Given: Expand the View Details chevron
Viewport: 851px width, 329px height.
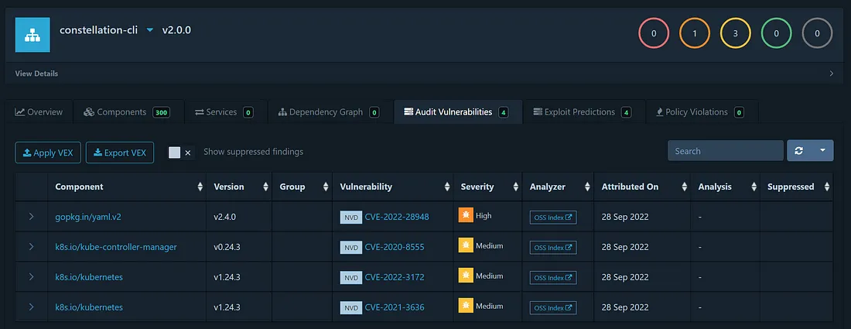Looking at the screenshot, I should [832, 74].
